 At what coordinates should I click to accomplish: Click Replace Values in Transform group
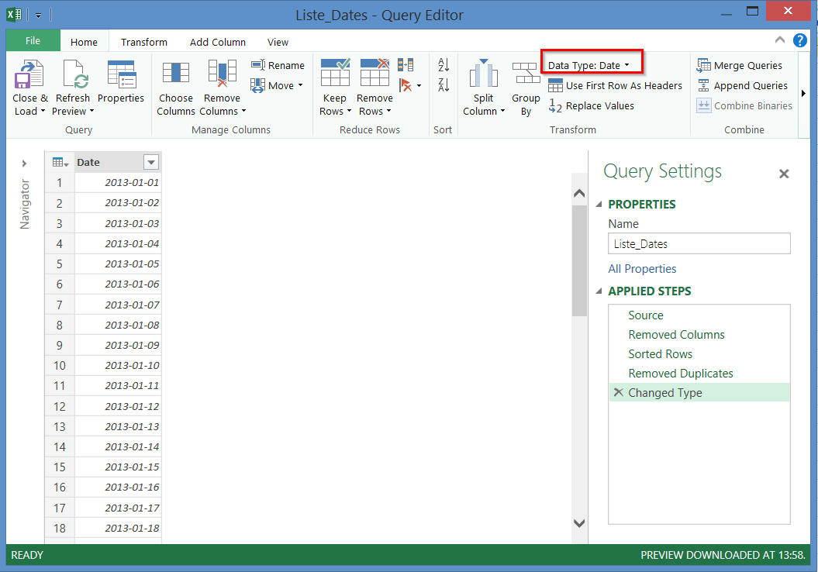592,106
